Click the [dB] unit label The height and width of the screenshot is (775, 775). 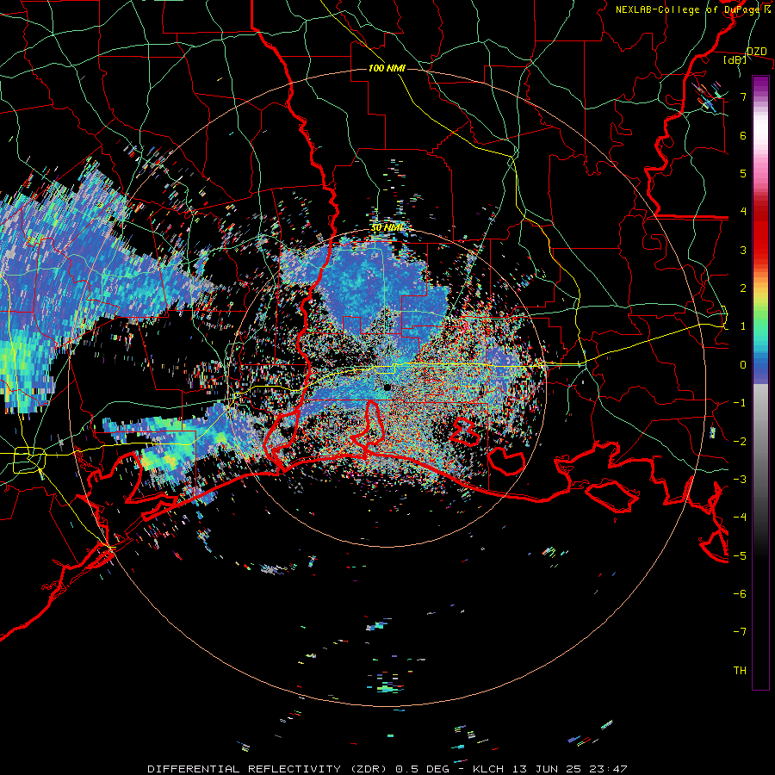coord(735,60)
